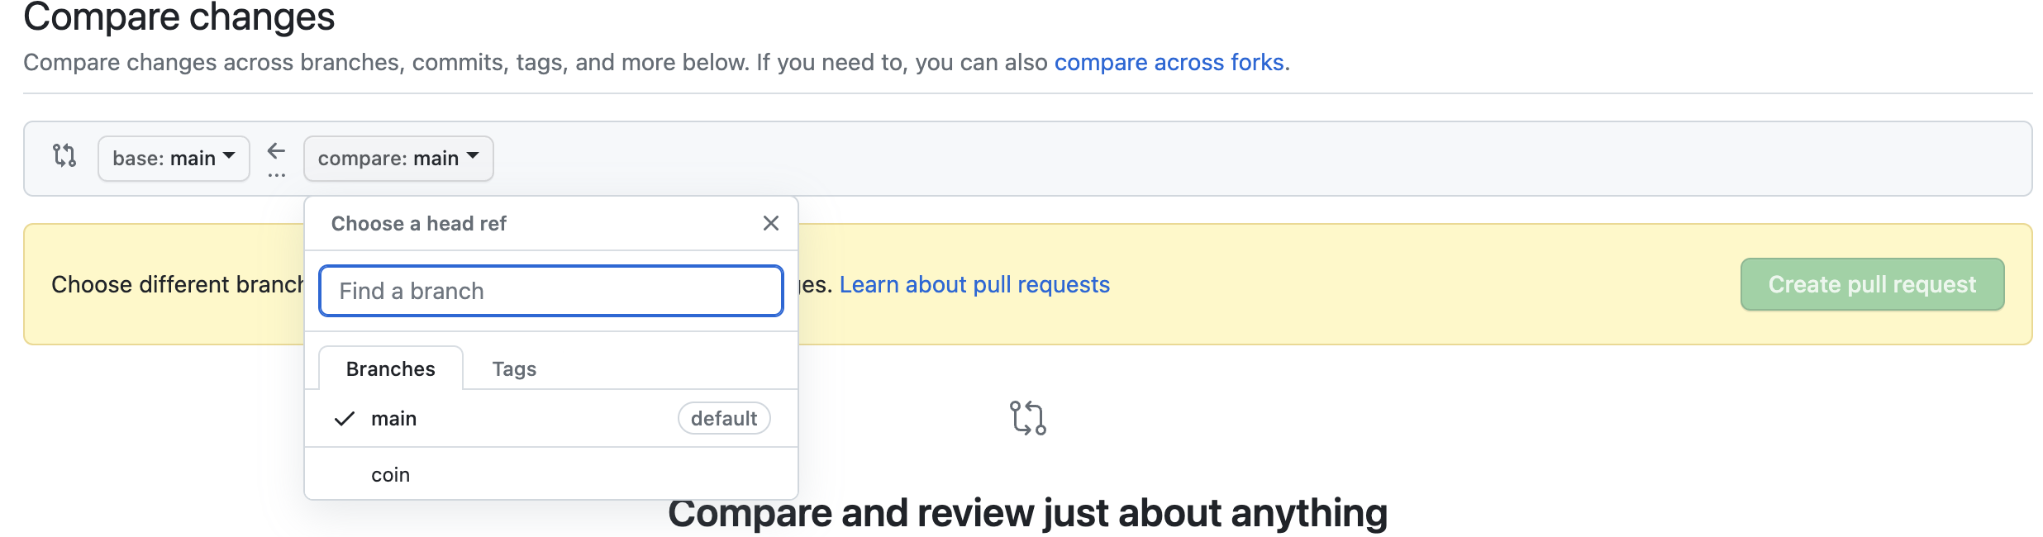Open the compare across forks link
Screen dimensions: 2043x537
click(1169, 63)
